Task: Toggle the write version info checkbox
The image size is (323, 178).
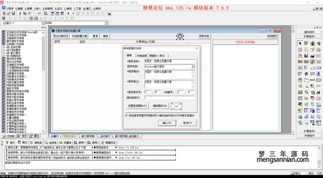Action: click(x=126, y=116)
